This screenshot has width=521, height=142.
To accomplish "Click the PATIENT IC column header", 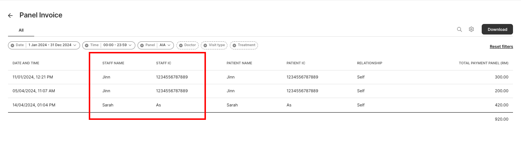I will [296, 63].
